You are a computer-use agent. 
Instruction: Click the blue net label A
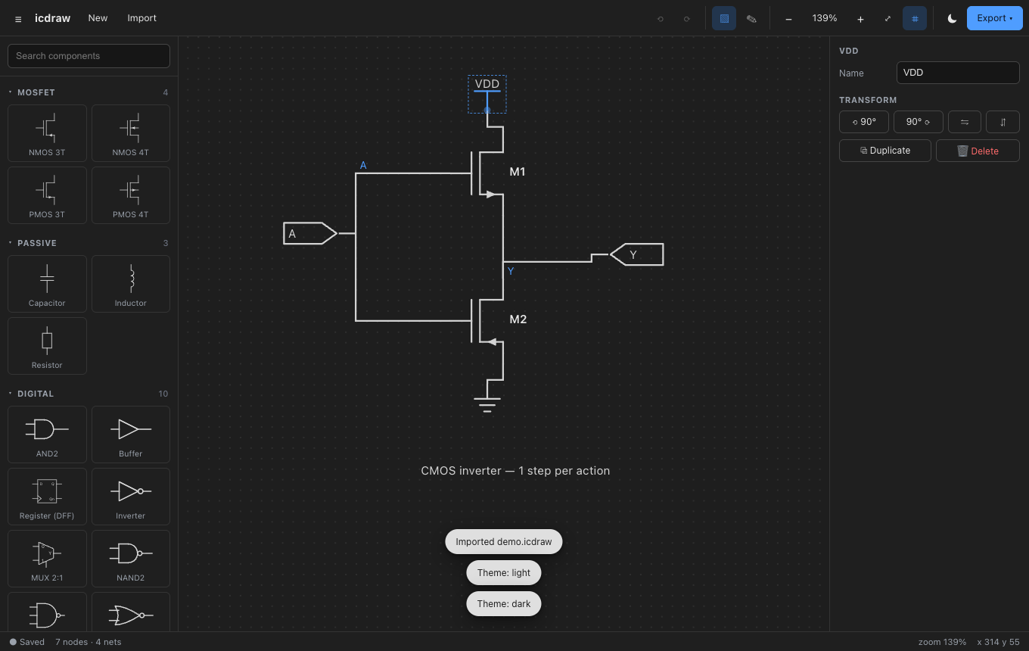pyautogui.click(x=363, y=165)
